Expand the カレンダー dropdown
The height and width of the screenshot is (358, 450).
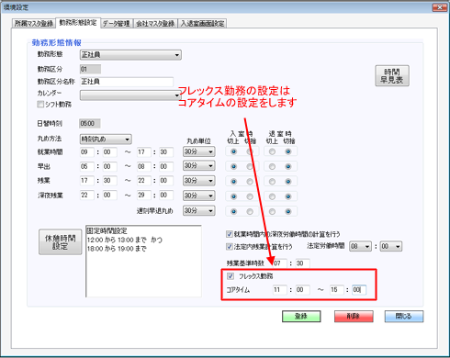[x=130, y=95]
